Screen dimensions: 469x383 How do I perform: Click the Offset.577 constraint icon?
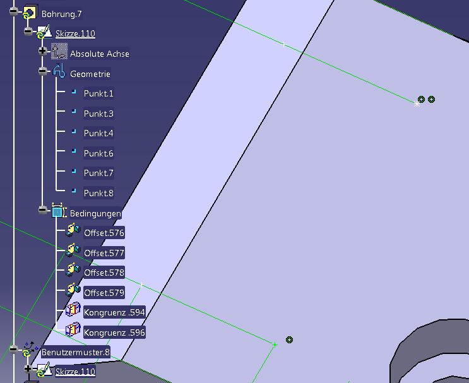(73, 250)
